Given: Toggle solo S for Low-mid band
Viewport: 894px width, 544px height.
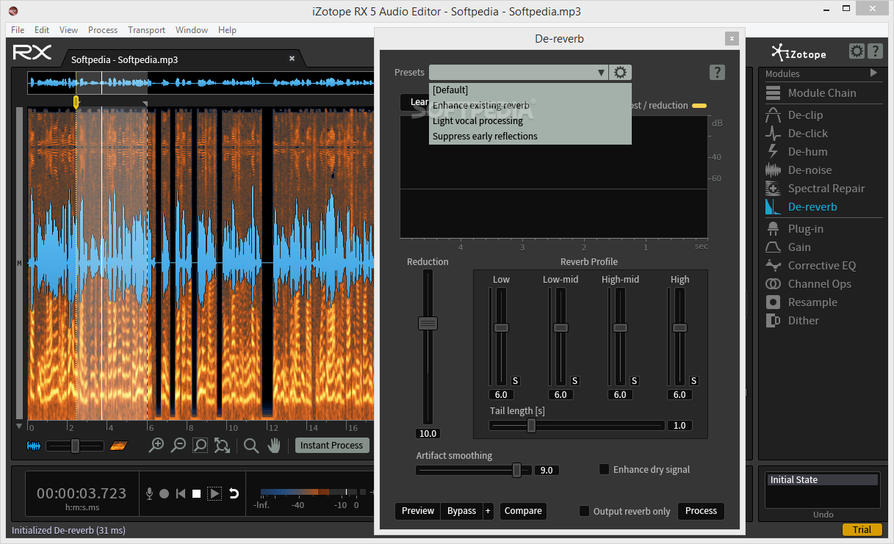Looking at the screenshot, I should tap(574, 380).
